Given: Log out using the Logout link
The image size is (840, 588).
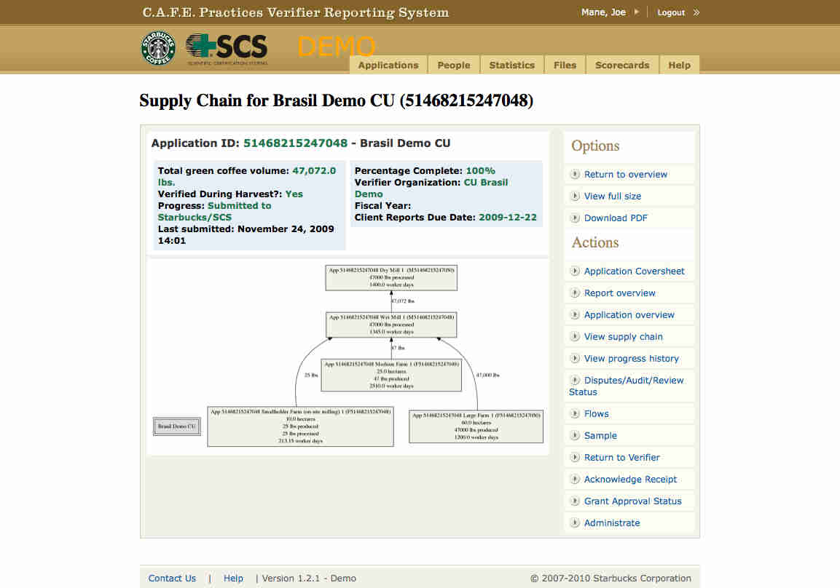Looking at the screenshot, I should [x=671, y=12].
